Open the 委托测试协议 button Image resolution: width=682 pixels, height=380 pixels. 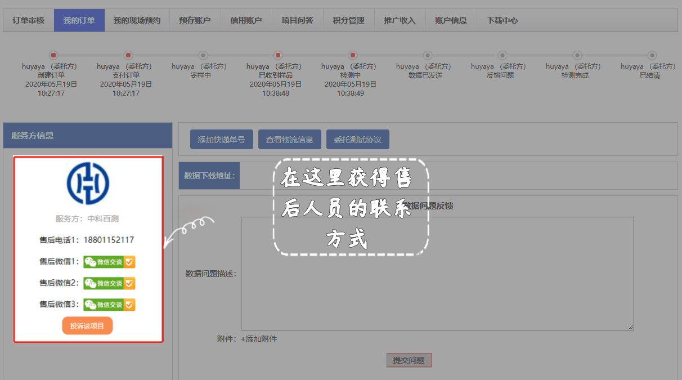pos(357,140)
